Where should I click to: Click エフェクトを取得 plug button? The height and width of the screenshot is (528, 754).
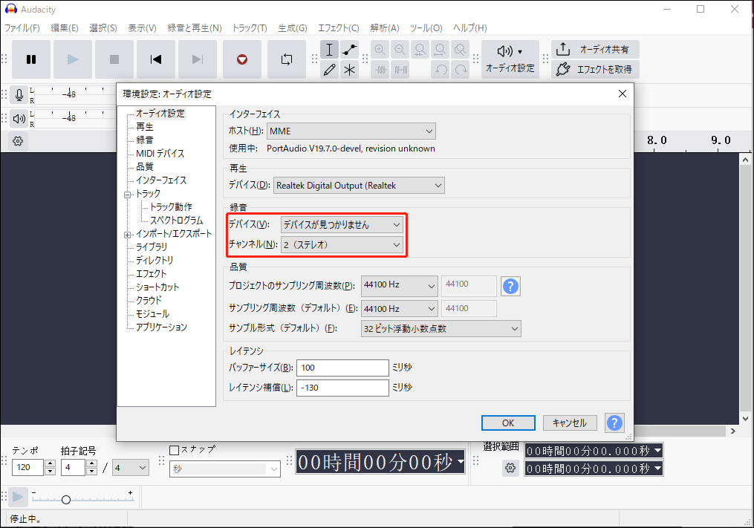[x=595, y=70]
